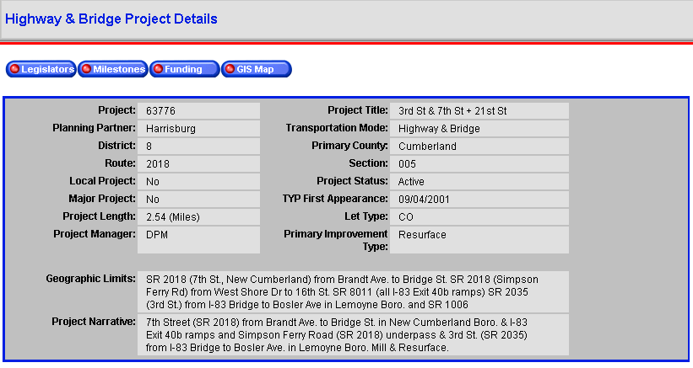Click the Project Narrative text block
Viewport: 693px width, 368px height.
point(353,334)
